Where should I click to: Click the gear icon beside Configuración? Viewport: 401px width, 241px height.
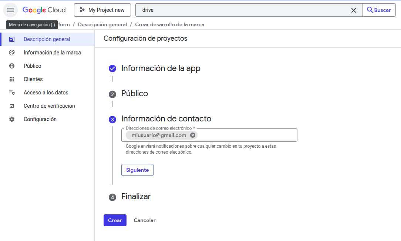point(12,119)
